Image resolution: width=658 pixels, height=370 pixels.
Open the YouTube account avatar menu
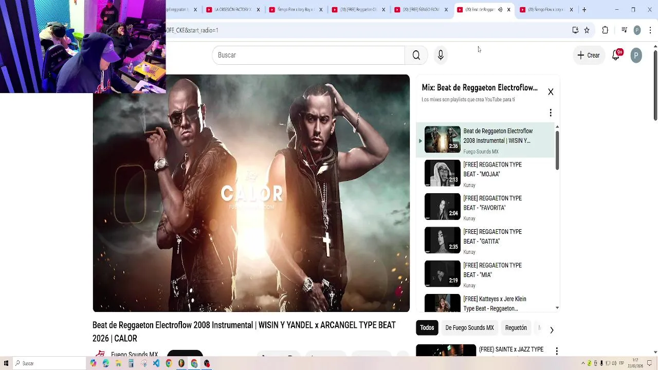point(636,55)
